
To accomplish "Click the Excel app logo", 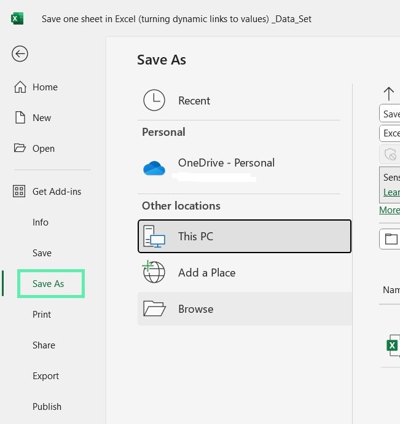I will pos(17,18).
